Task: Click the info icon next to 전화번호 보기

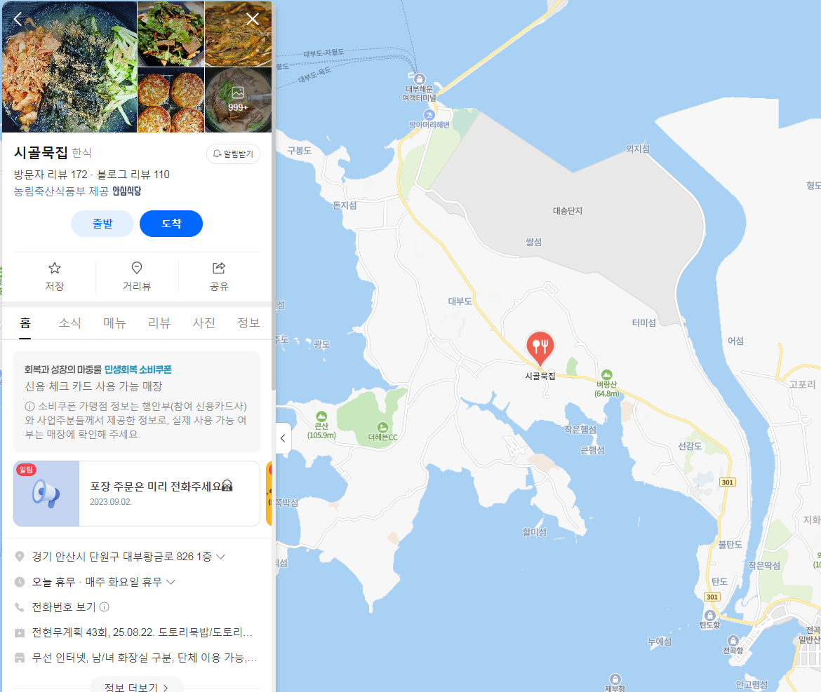Action: click(x=104, y=606)
